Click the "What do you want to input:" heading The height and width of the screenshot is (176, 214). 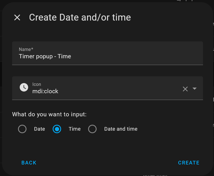point(49,114)
